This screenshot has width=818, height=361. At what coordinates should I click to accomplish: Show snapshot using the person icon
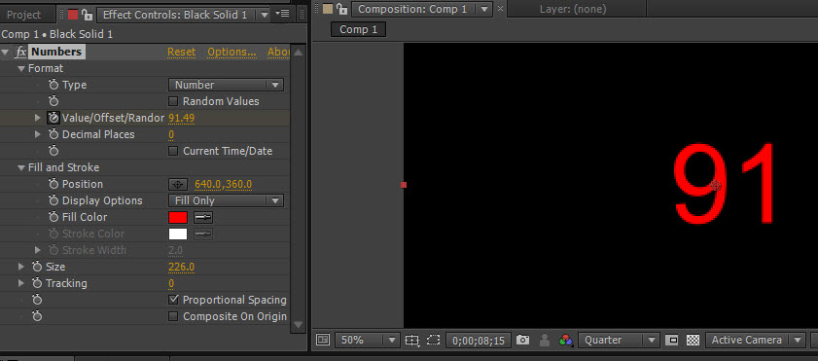pos(544,341)
